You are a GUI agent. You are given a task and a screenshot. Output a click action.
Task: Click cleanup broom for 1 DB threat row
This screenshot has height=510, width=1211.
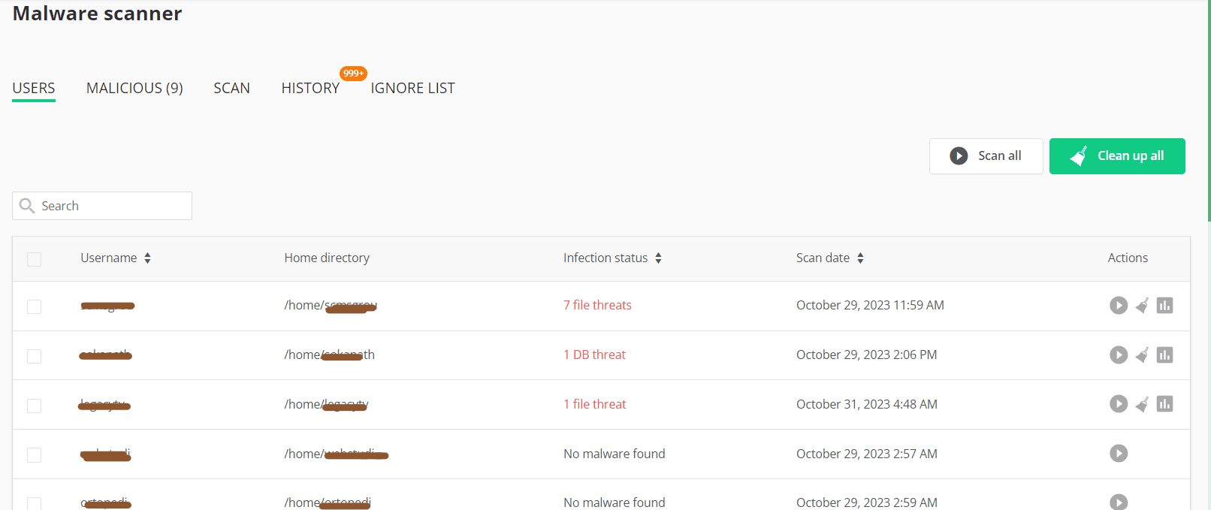point(1142,355)
